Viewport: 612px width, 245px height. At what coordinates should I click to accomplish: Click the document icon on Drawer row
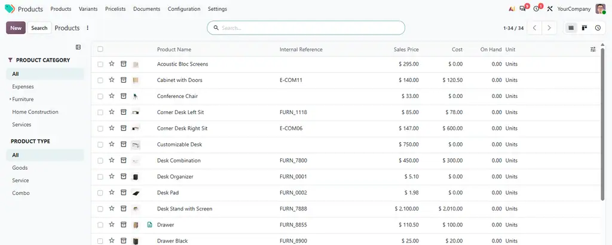(x=149, y=225)
